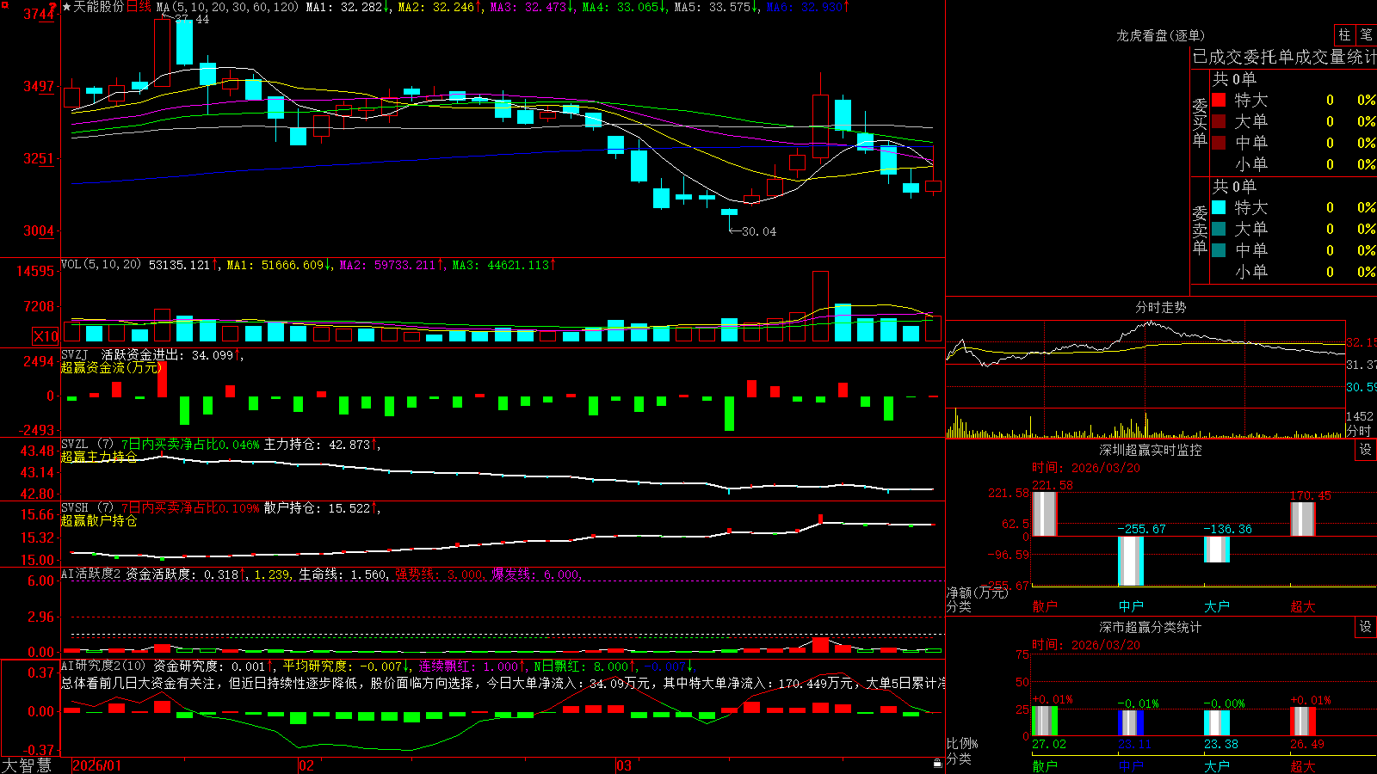Image resolution: width=1377 pixels, height=774 pixels.
Task: Open 设 settings for 深圳超赢实时监控
Action: tap(1365, 450)
